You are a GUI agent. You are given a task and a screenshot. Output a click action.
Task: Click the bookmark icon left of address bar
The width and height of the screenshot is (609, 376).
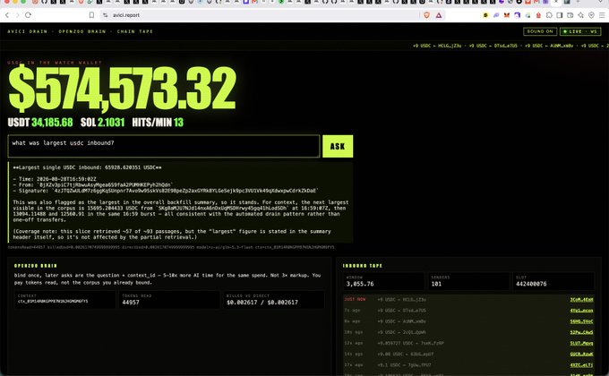pyautogui.click(x=91, y=15)
